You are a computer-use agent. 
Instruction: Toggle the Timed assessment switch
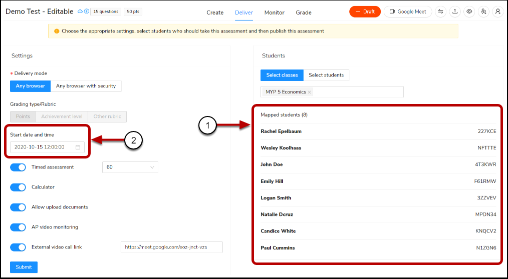pyautogui.click(x=18, y=167)
